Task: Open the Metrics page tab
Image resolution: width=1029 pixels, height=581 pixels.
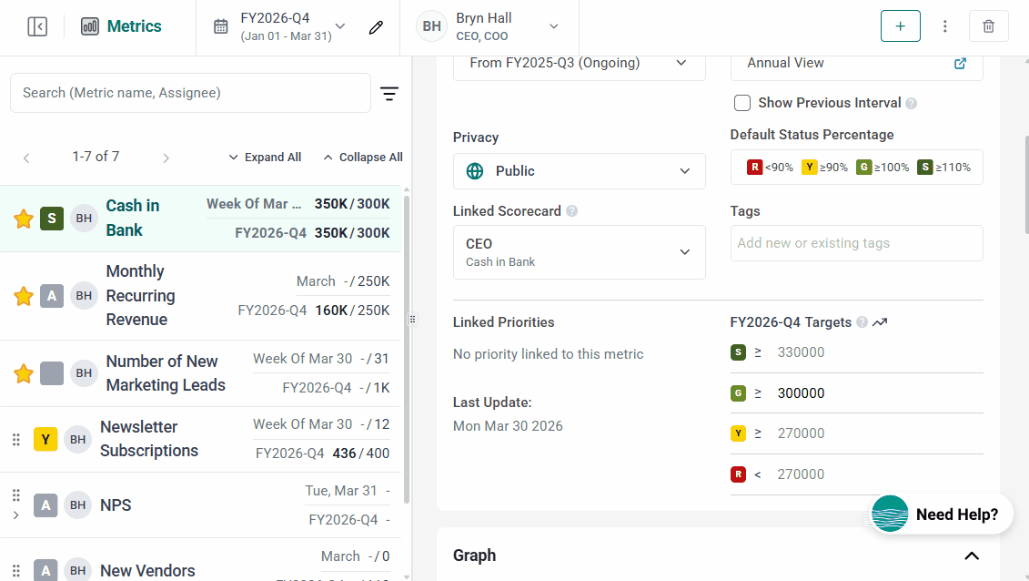Action: coord(122,26)
